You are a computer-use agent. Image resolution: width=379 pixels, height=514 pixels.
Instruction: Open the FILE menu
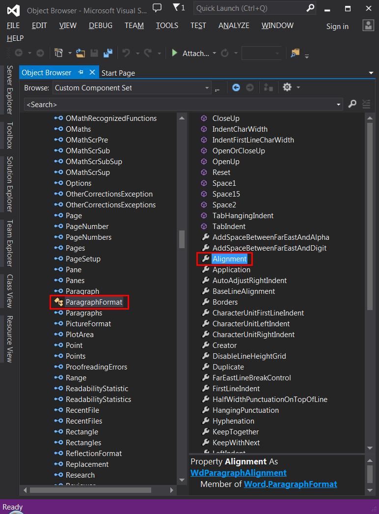click(13, 26)
